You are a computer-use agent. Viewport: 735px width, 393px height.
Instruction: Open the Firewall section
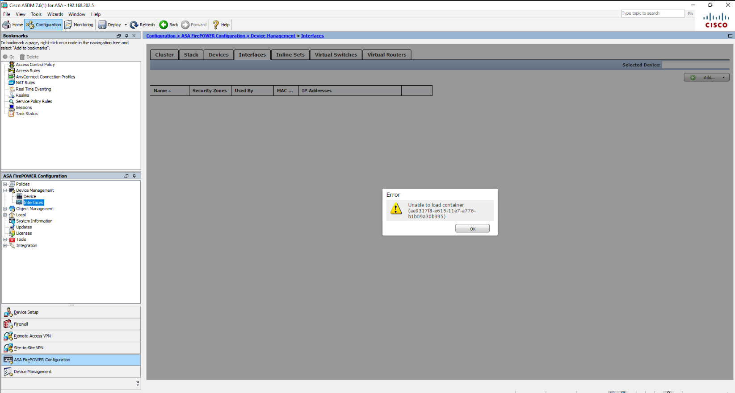(x=71, y=324)
